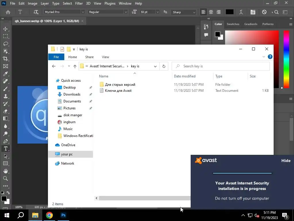Left align text
294x221 pixels.
(x=204, y=12)
